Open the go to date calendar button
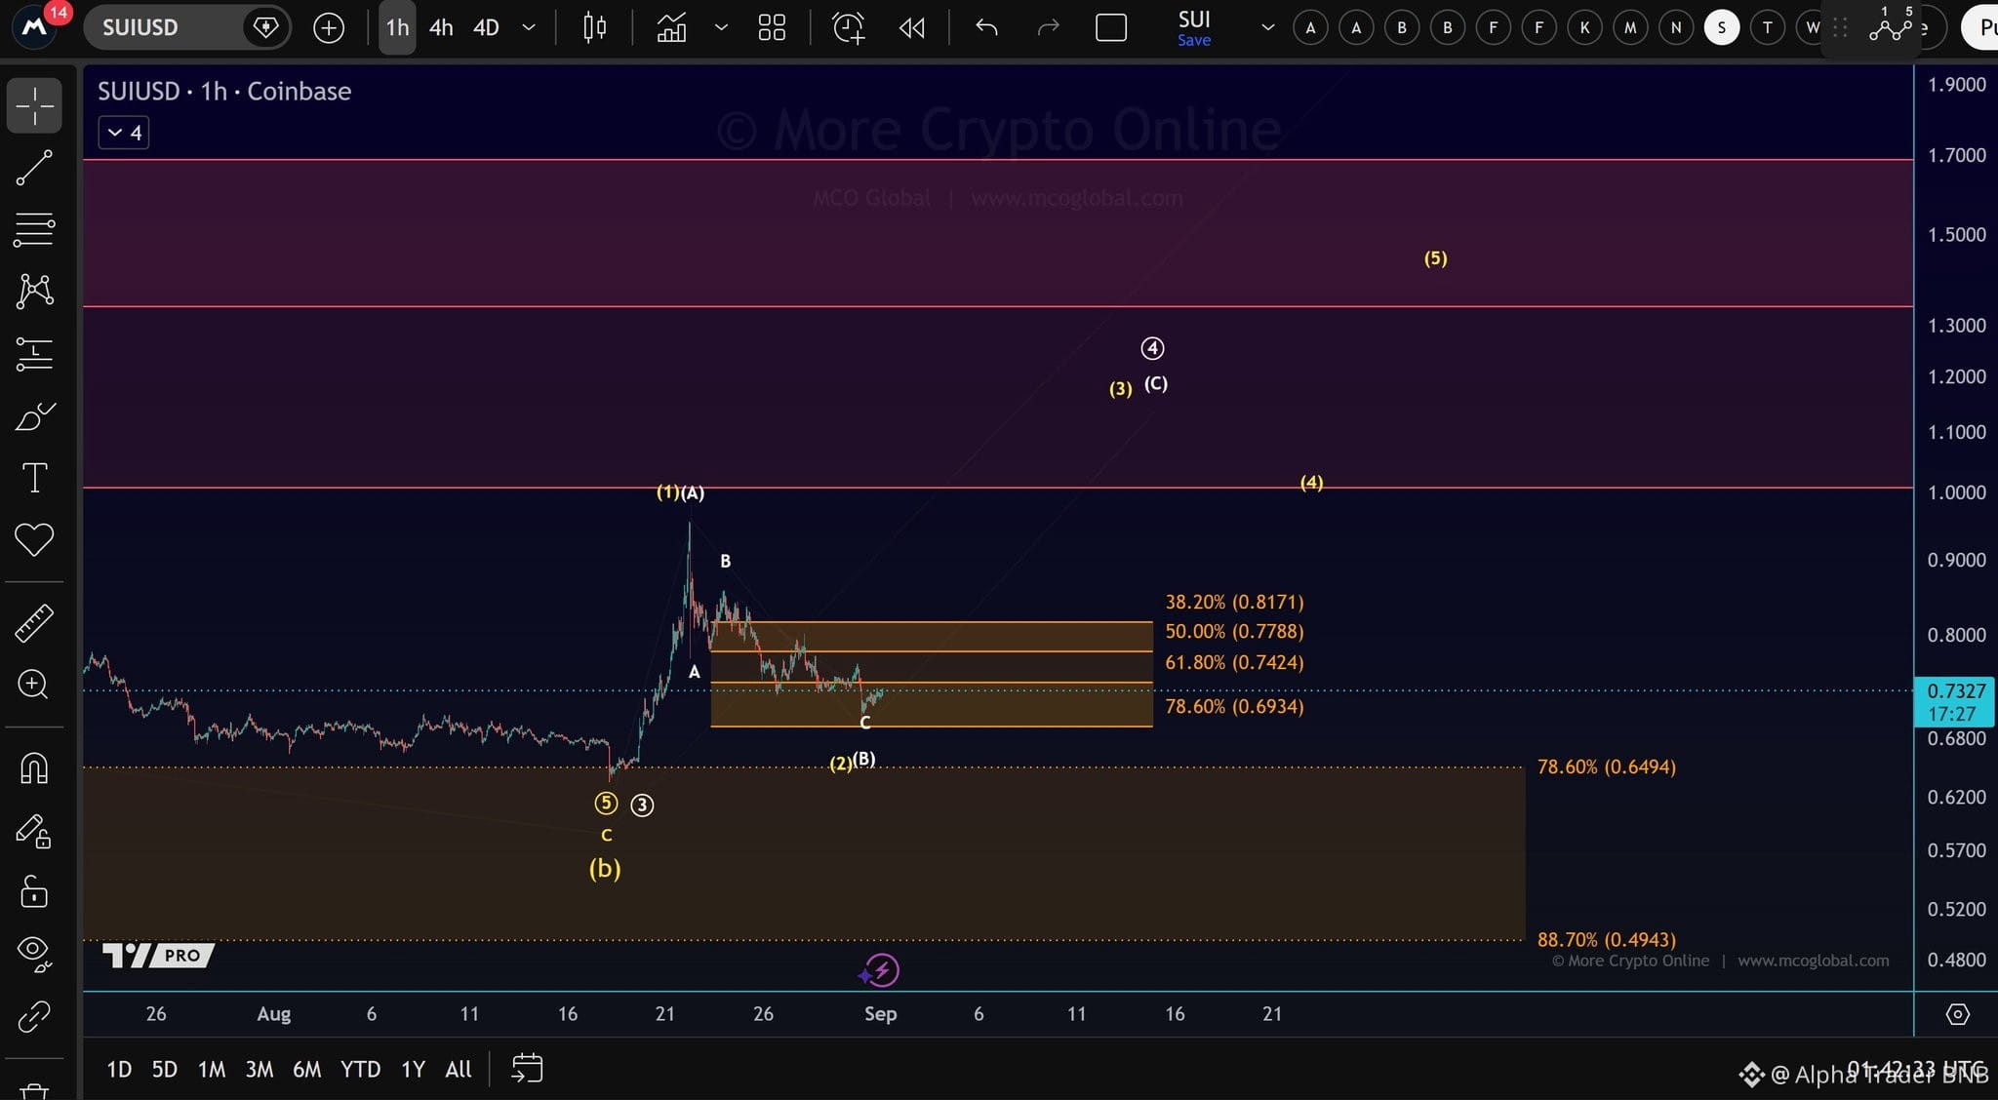This screenshot has height=1100, width=1998. tap(527, 1068)
